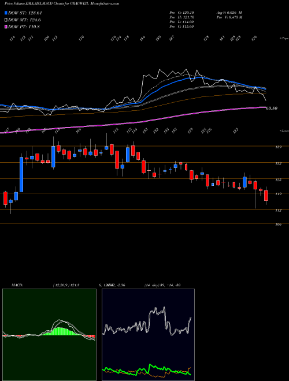Click the white DOW MT legend swatch
The height and width of the screenshot is (381, 289).
tap(6, 20)
